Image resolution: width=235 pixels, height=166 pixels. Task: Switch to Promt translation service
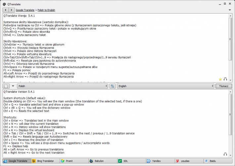tap(74, 161)
